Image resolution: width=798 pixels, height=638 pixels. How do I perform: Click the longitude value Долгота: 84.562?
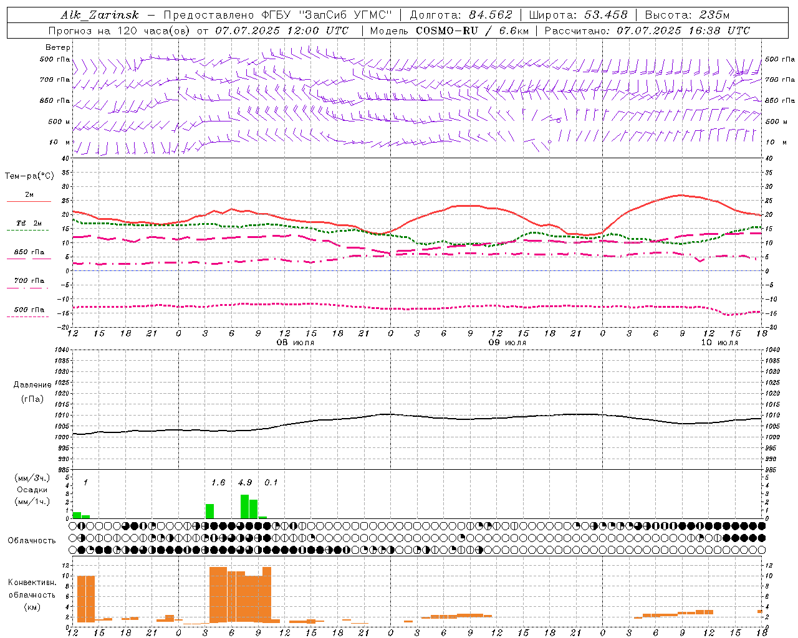click(461, 16)
